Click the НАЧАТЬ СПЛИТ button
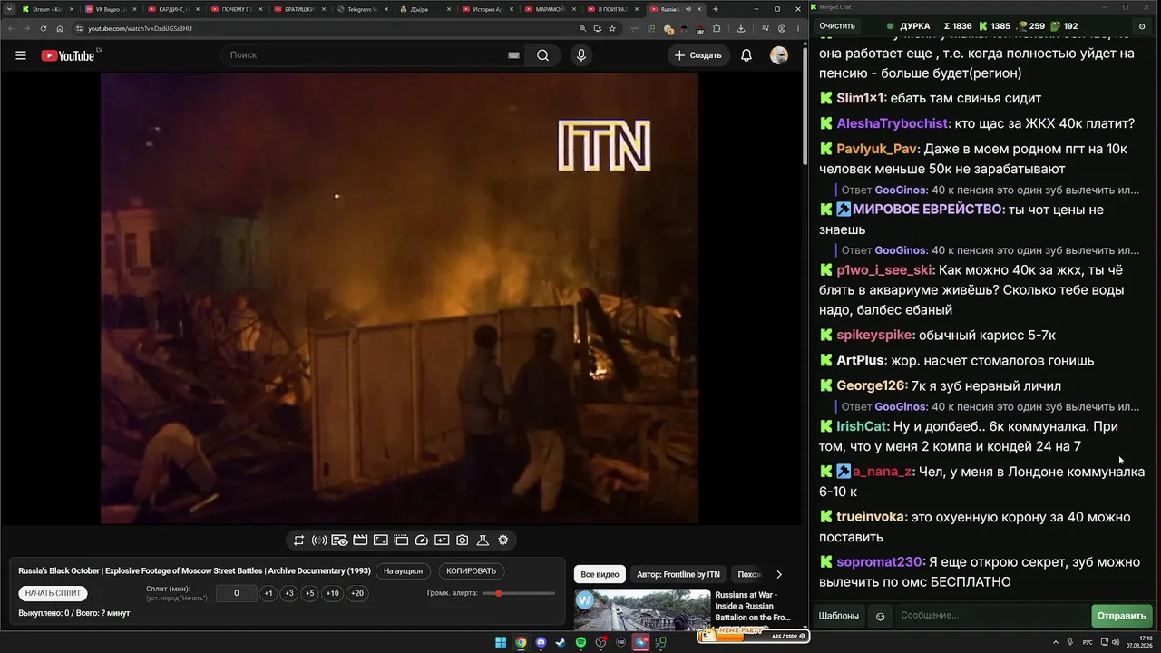This screenshot has width=1161, height=653. coord(54,593)
